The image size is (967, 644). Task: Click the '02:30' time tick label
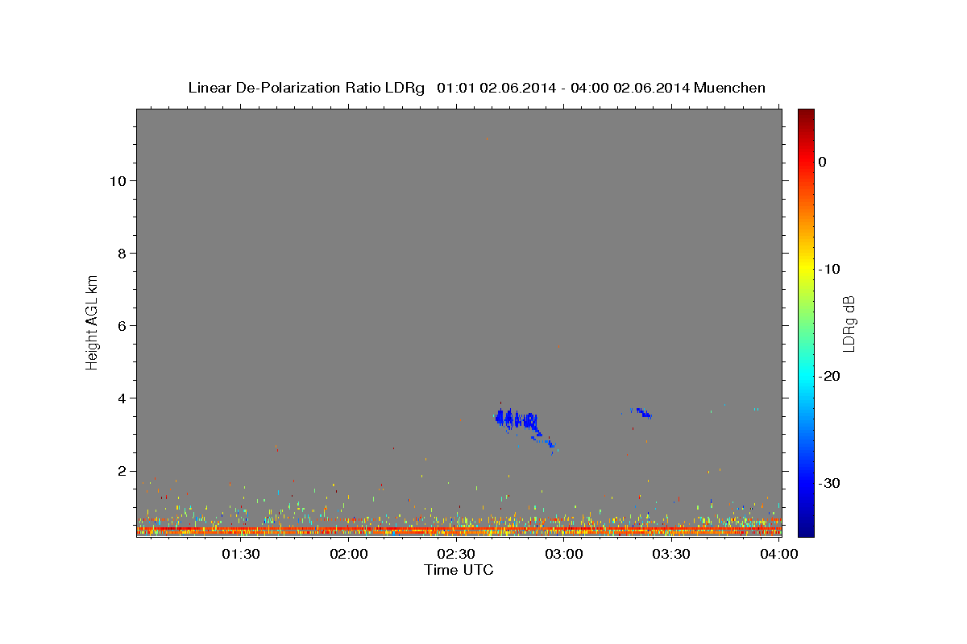pyautogui.click(x=456, y=554)
